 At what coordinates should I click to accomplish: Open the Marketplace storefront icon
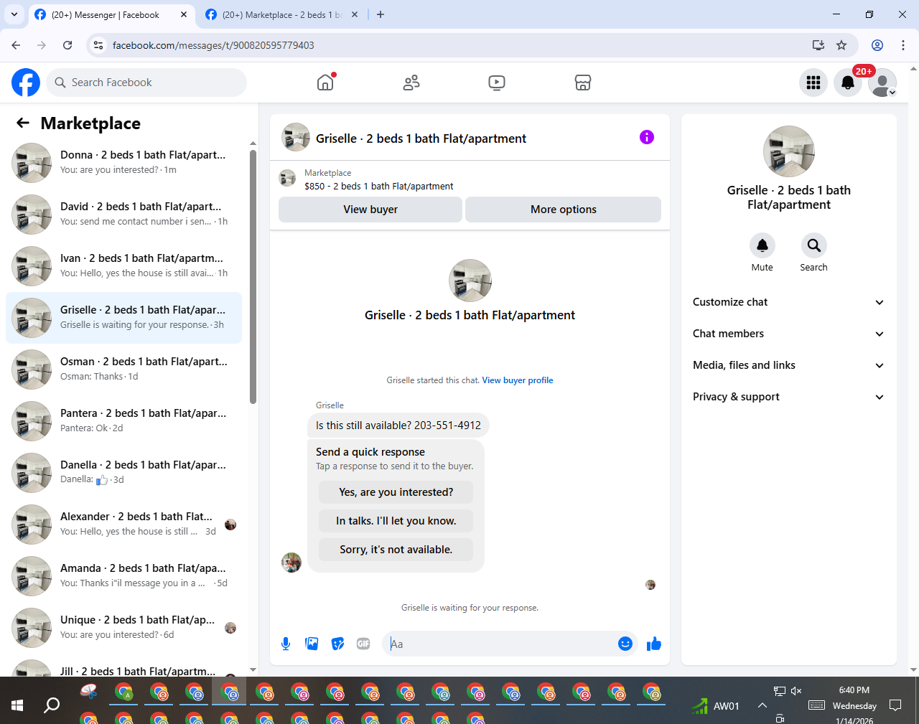(x=583, y=83)
